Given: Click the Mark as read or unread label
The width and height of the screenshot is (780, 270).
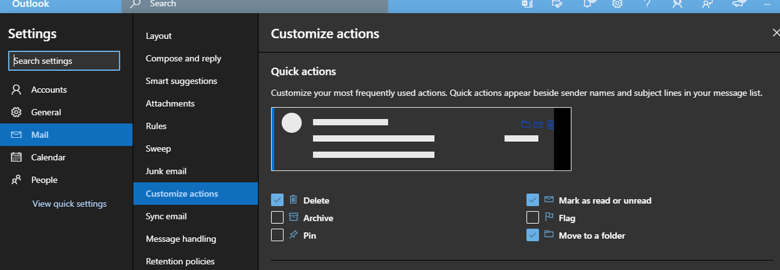Looking at the screenshot, I should point(605,200).
